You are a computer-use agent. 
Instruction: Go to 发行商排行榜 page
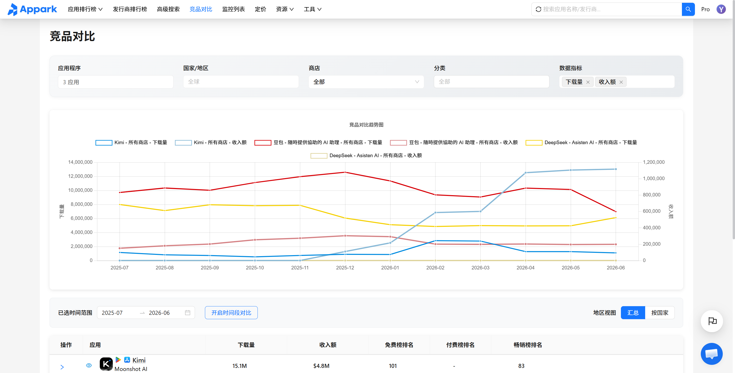pos(130,9)
